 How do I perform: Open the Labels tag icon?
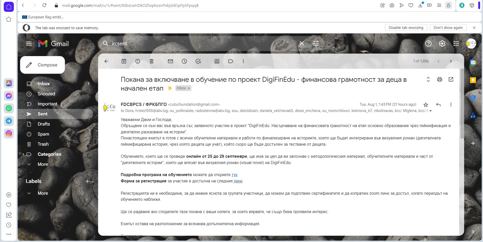pyautogui.click(x=231, y=61)
